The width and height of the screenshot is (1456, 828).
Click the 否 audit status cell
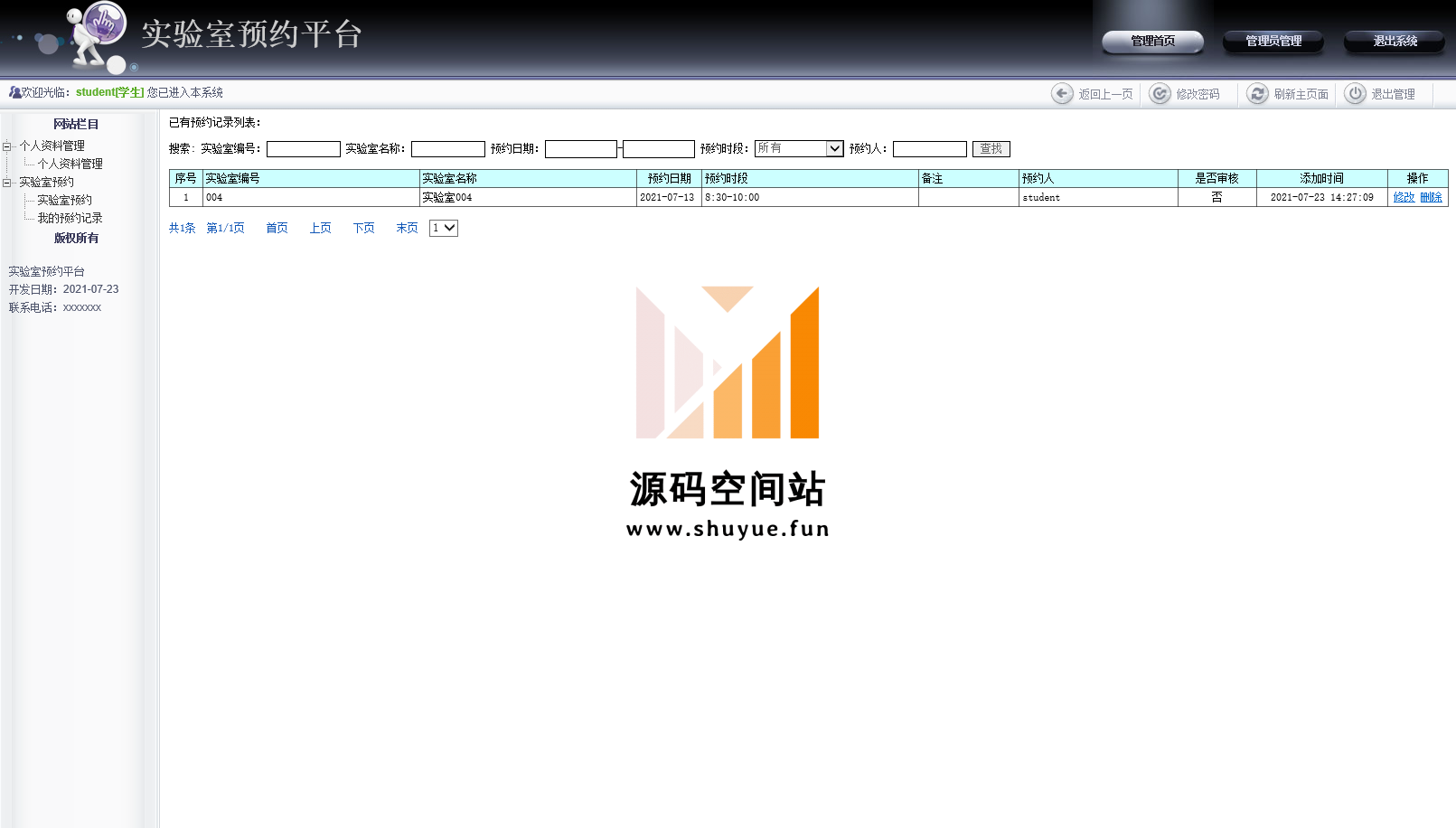click(1216, 197)
